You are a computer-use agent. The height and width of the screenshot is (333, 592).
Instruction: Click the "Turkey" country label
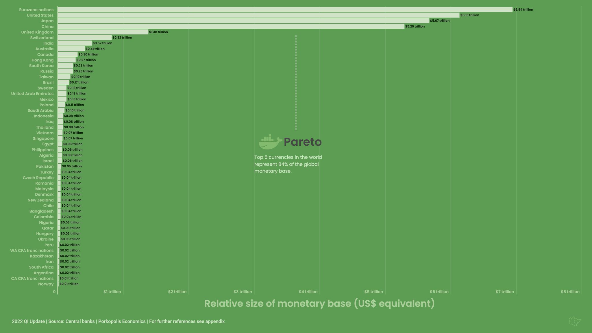[x=47, y=172]
